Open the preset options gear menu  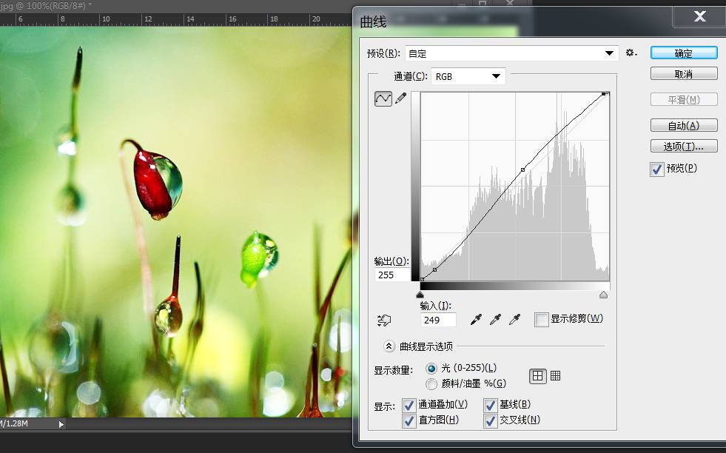pyautogui.click(x=631, y=53)
